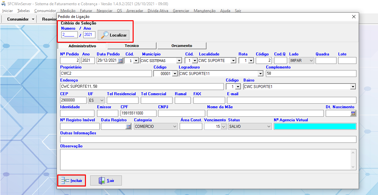The height and width of the screenshot is (195, 378).
Task: Click the Localizar magnifier search button
Action: pos(113,35)
